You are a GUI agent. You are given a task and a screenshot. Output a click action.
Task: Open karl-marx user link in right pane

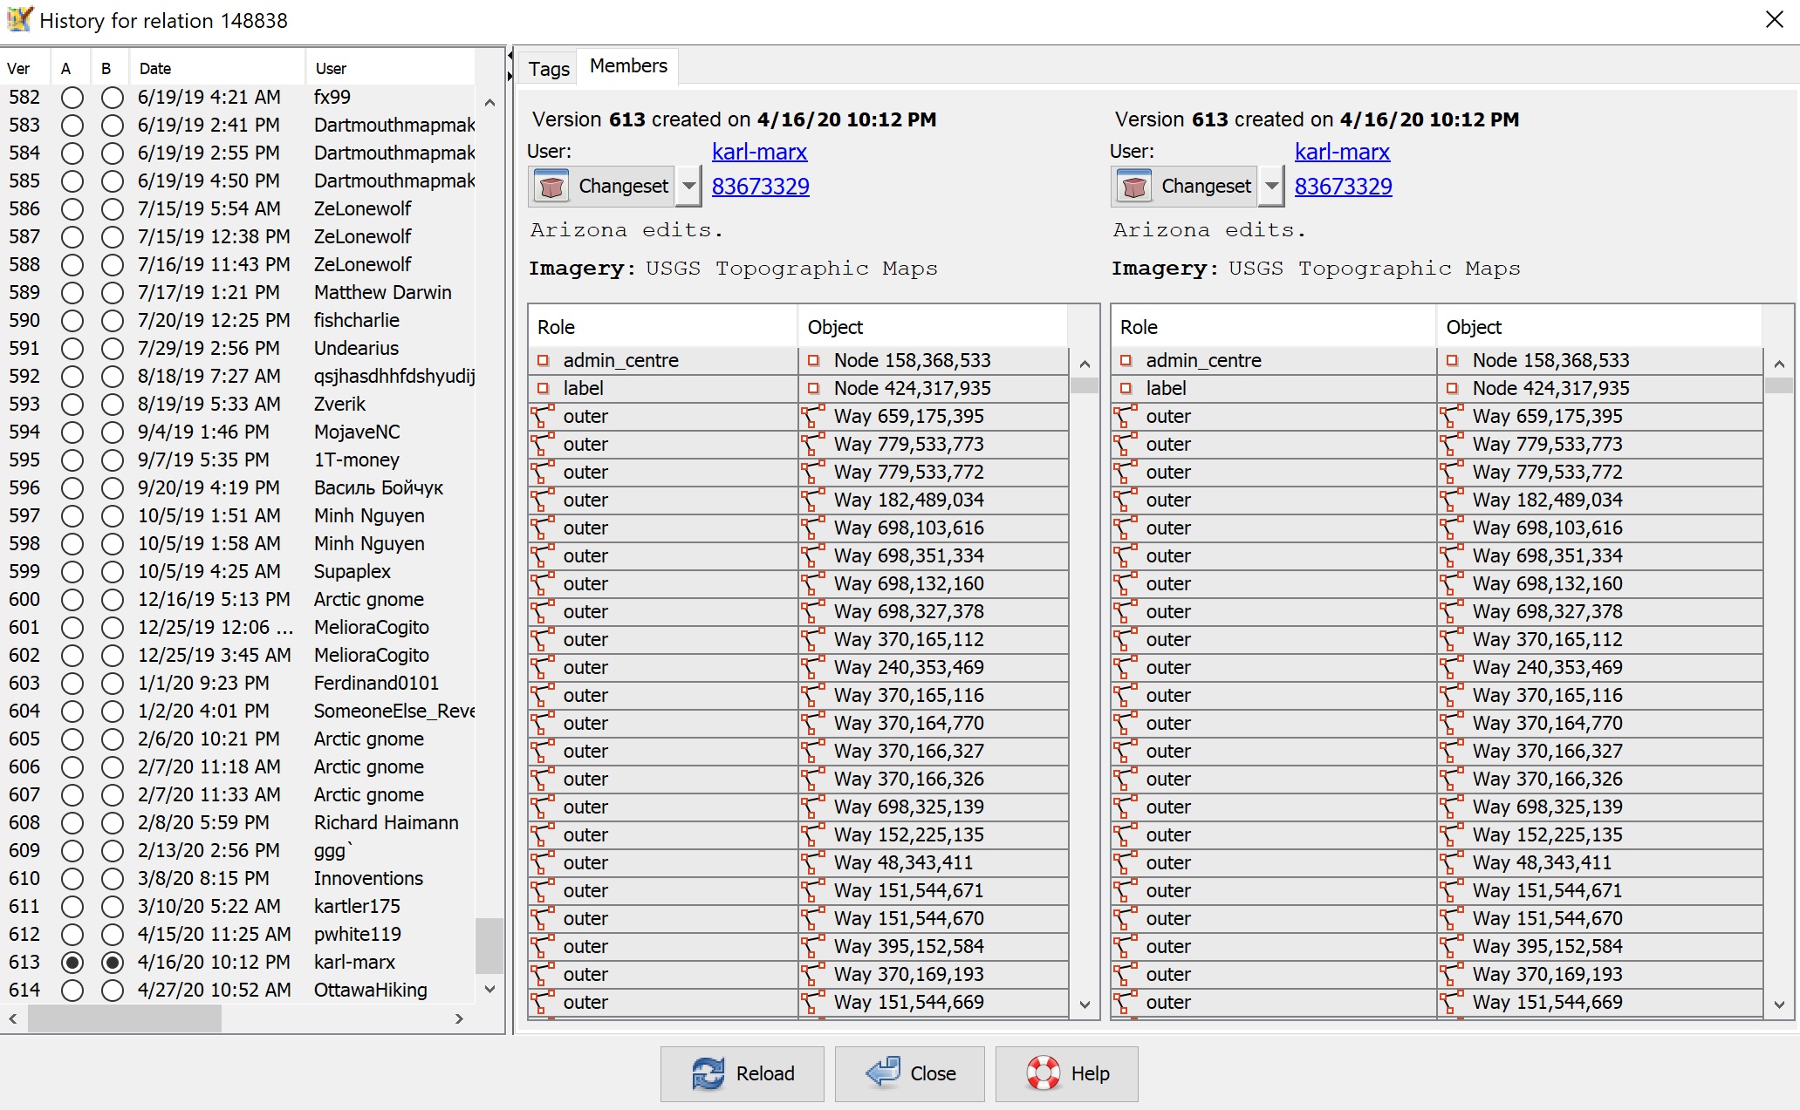1342,152
